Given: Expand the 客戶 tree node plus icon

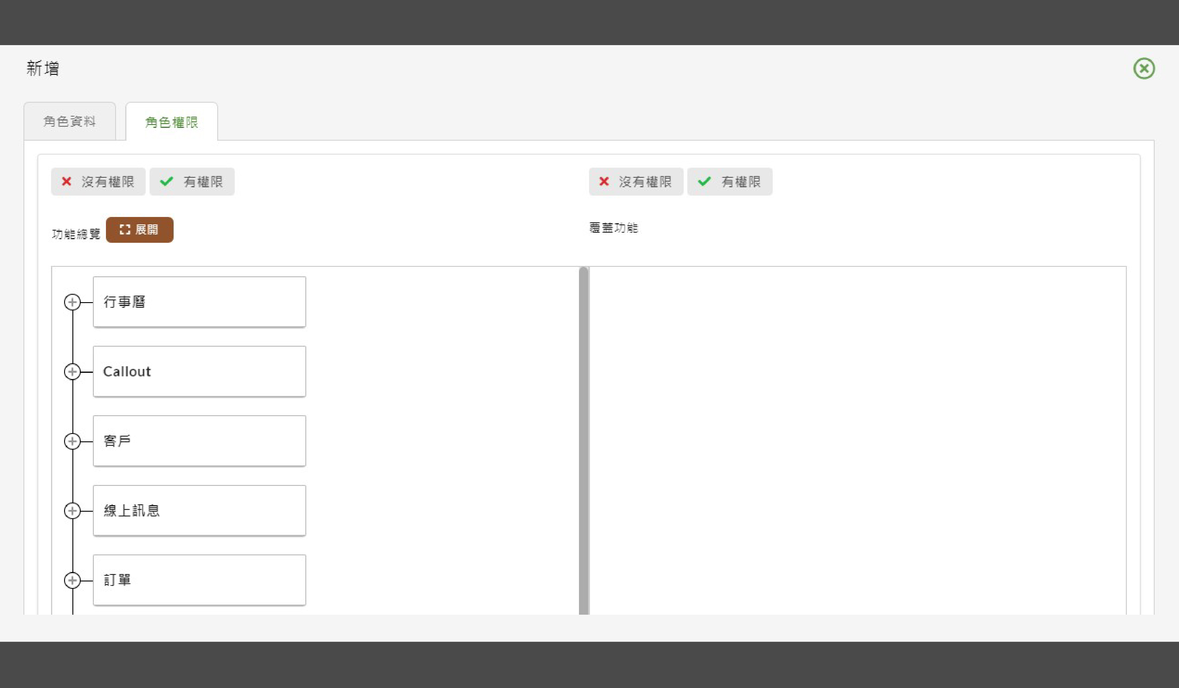Looking at the screenshot, I should tap(72, 441).
